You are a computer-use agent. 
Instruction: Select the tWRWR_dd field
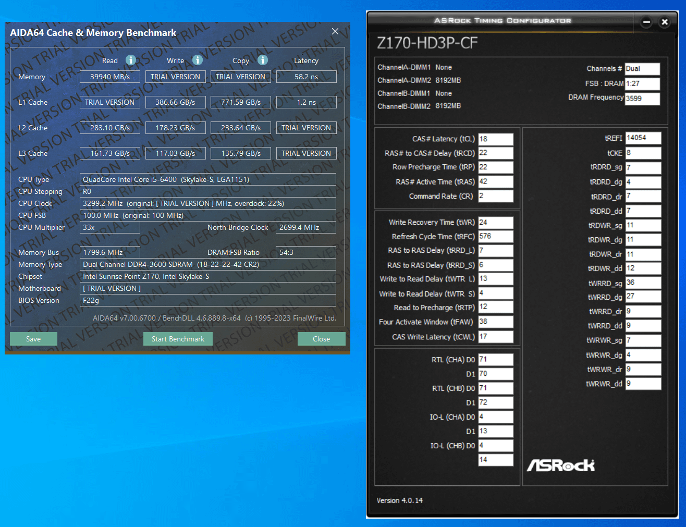point(643,384)
